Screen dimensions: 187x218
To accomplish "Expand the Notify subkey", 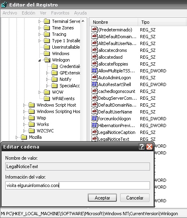I will click(47, 79).
